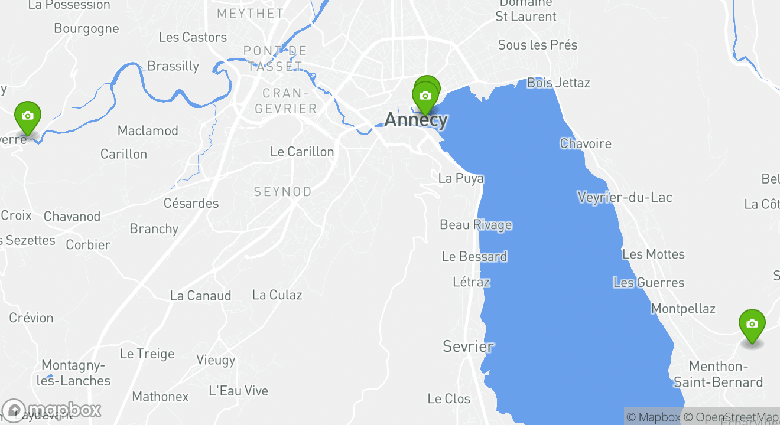The width and height of the screenshot is (780, 425).
Task: Select the Veyrier-du-Lac label
Action: point(625,197)
